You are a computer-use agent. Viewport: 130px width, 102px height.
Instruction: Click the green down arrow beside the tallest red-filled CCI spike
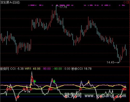coord(35,81)
